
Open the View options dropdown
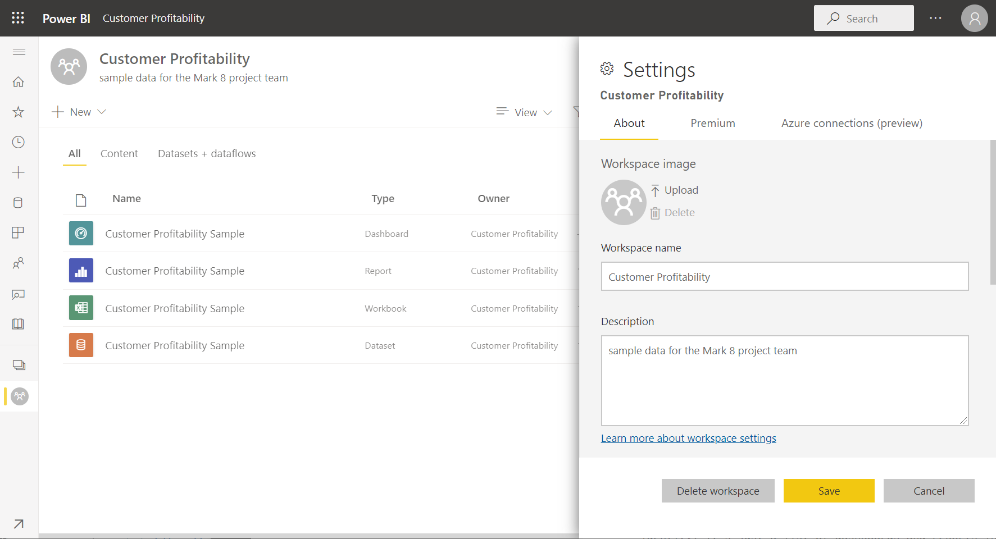pos(524,112)
